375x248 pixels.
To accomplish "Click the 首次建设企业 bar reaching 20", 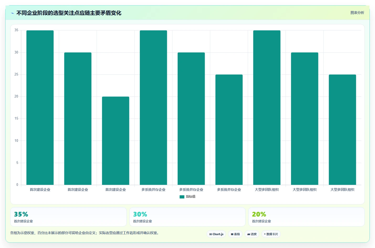I will (x=115, y=141).
